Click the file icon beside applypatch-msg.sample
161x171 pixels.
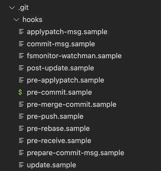(x=21, y=32)
